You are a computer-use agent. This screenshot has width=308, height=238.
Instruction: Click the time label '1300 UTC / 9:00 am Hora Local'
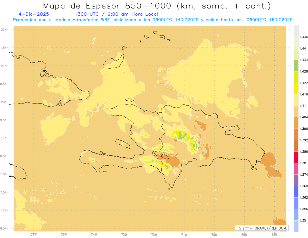pyautogui.click(x=116, y=14)
